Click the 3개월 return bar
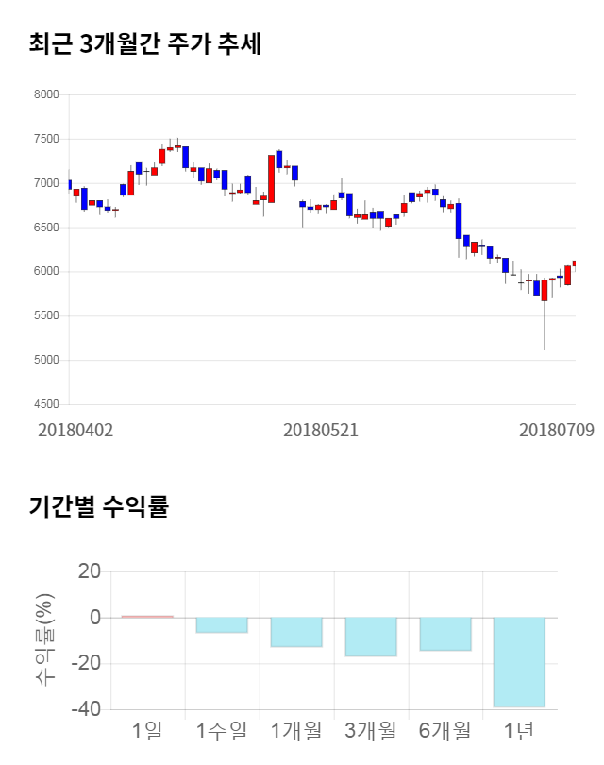Viewport: 604px width, 765px height. [x=371, y=637]
